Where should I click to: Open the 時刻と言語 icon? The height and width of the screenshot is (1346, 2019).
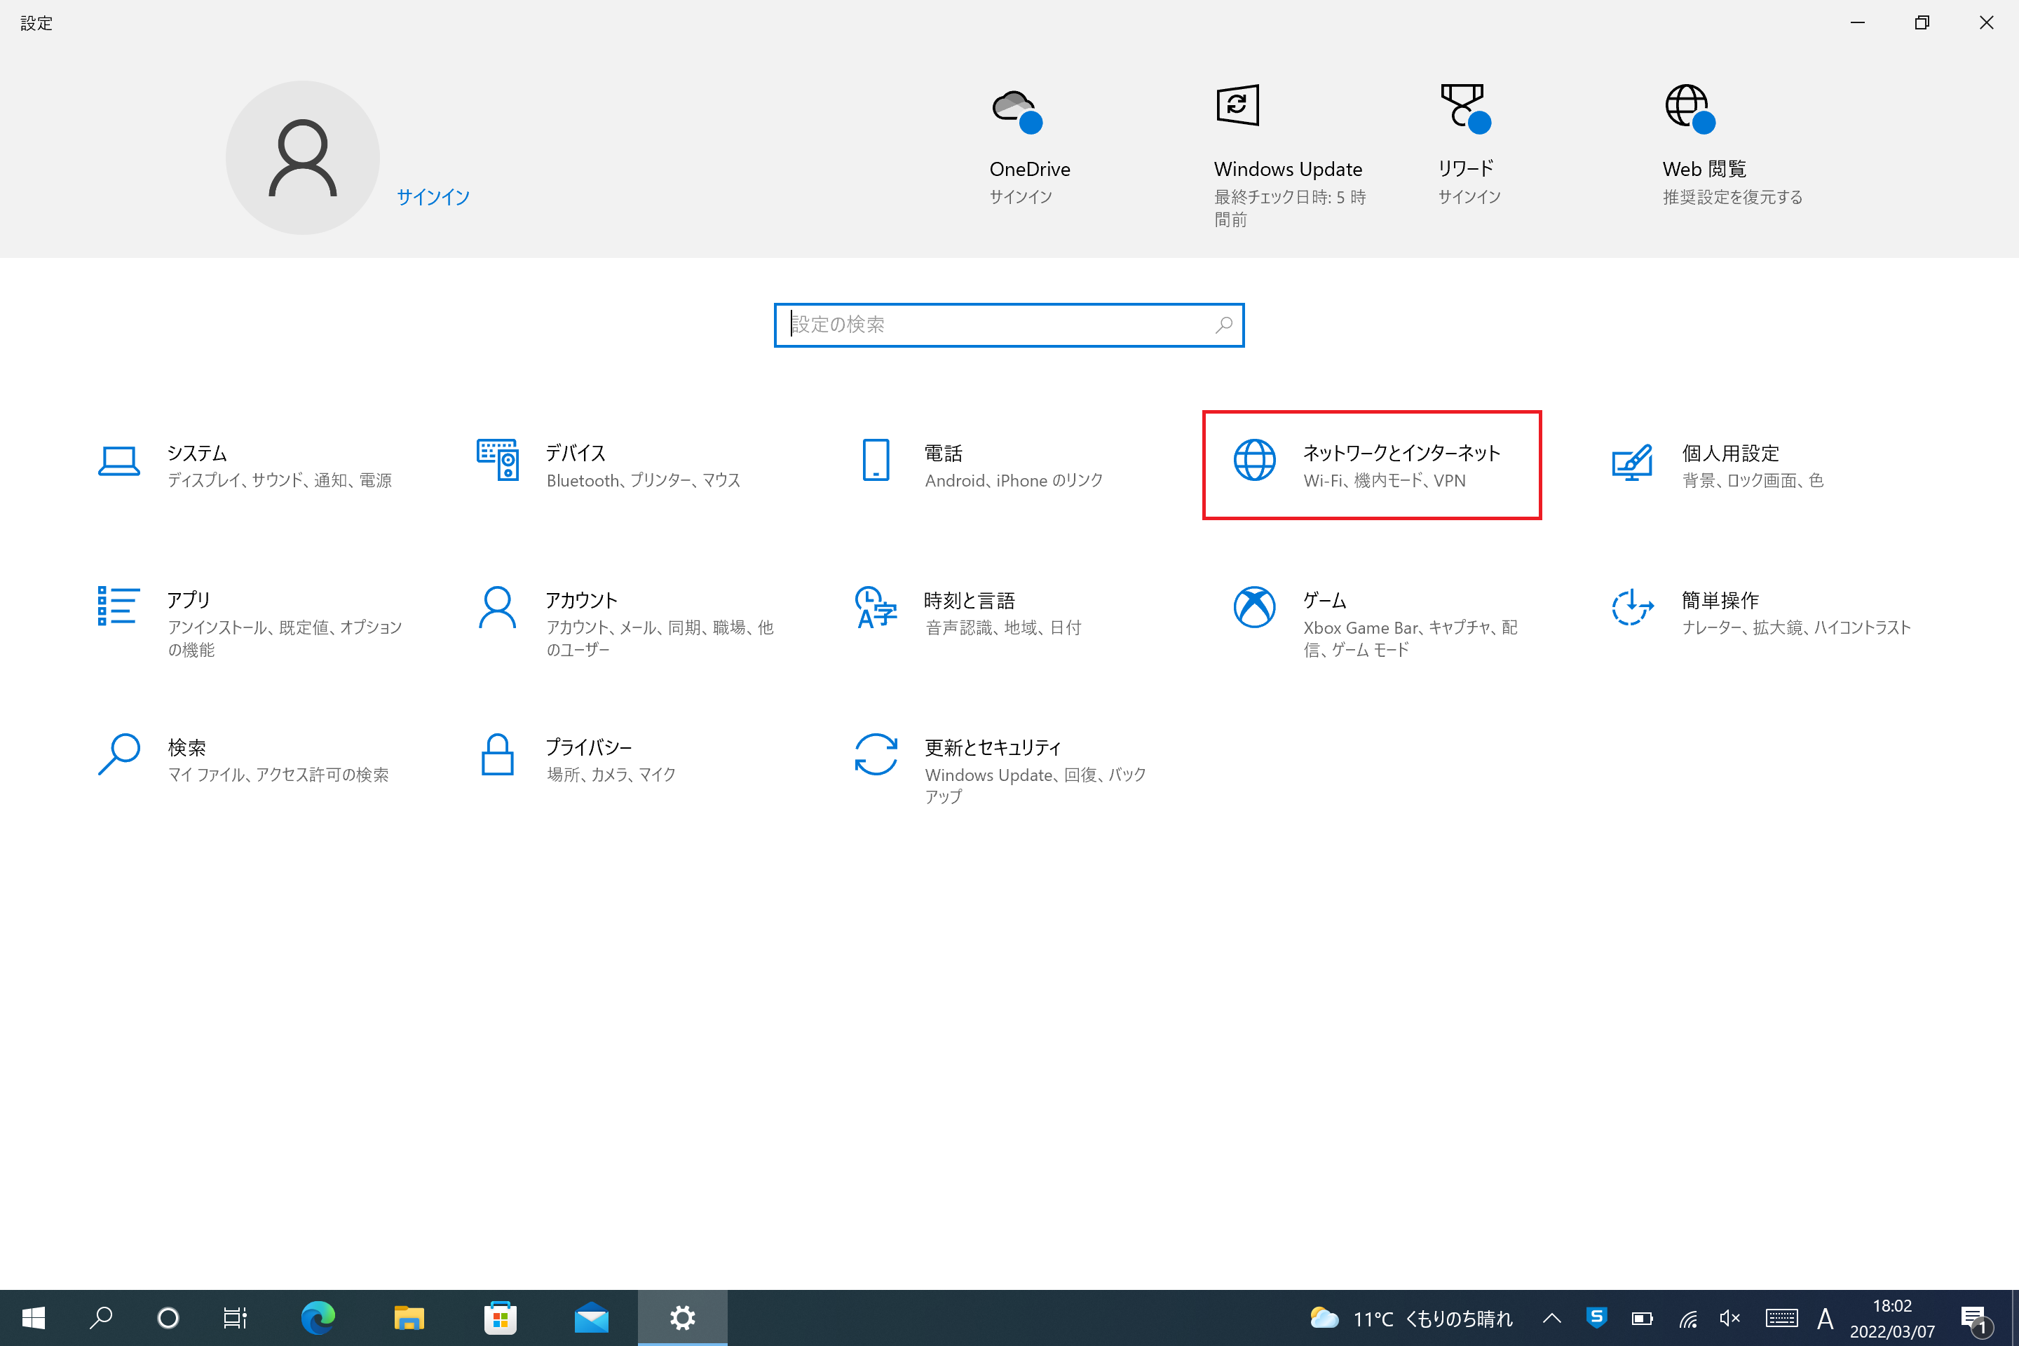(x=876, y=607)
